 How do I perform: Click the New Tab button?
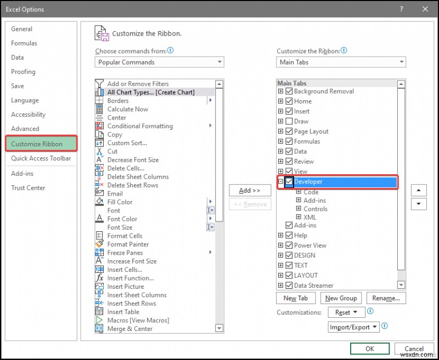click(x=296, y=298)
